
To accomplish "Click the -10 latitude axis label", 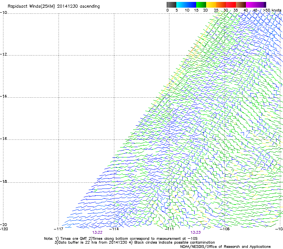I will (x=3, y=13).
